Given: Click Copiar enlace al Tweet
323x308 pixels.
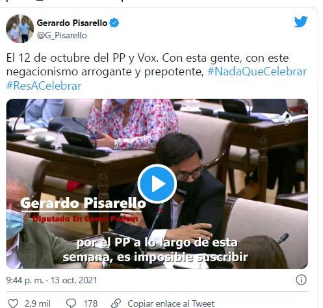Looking at the screenshot, I should tap(171, 303).
